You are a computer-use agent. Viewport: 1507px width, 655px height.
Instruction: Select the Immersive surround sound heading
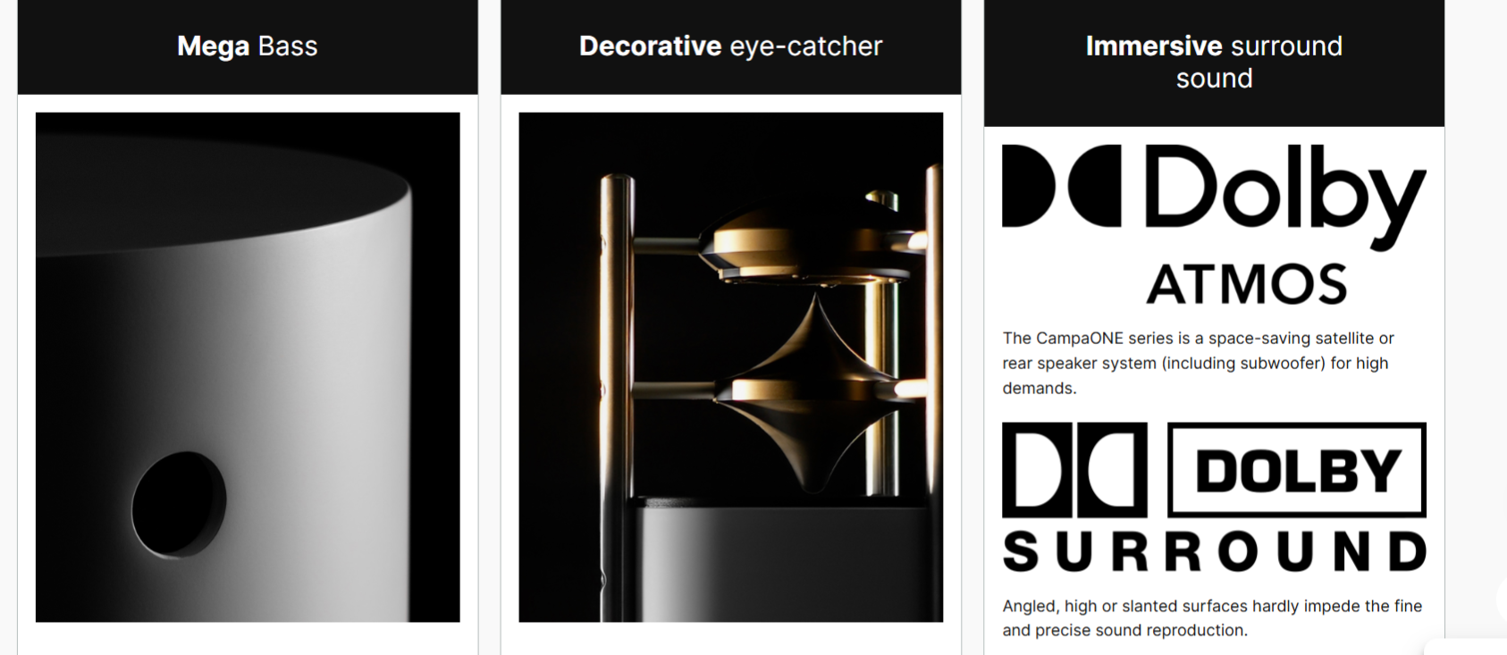[1214, 62]
